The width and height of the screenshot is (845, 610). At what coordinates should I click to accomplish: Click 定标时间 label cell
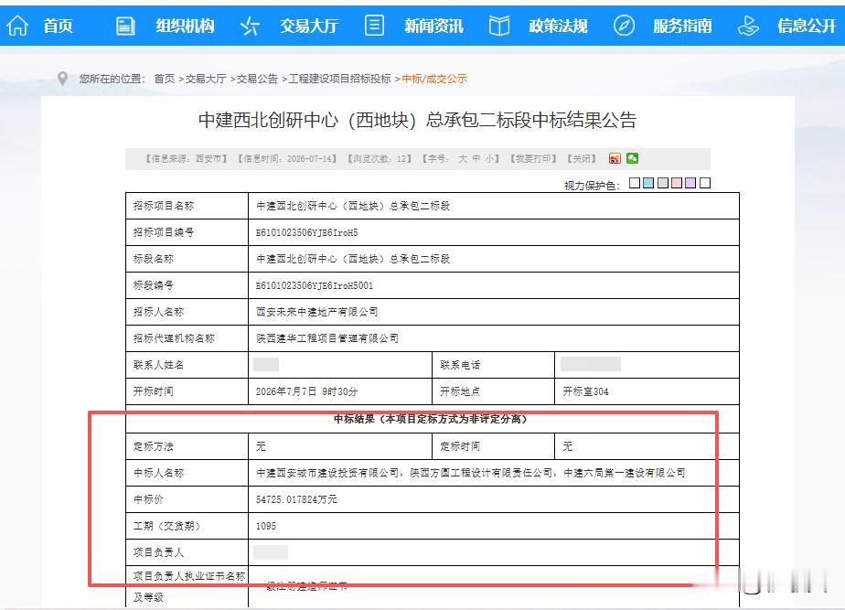click(494, 446)
